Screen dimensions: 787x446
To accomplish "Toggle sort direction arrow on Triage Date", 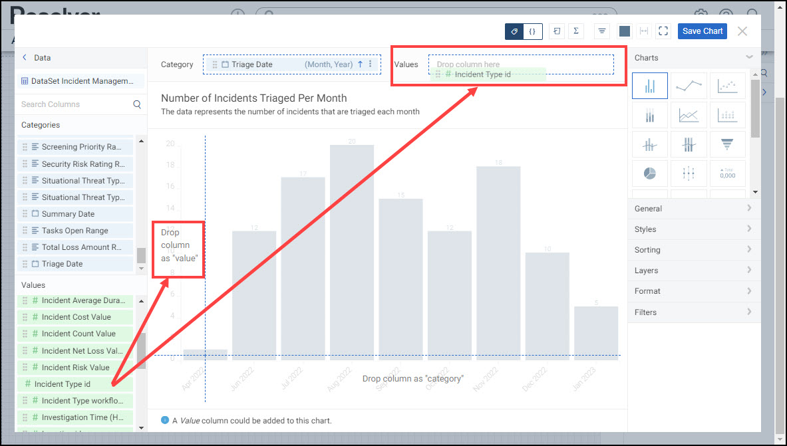I will point(361,64).
